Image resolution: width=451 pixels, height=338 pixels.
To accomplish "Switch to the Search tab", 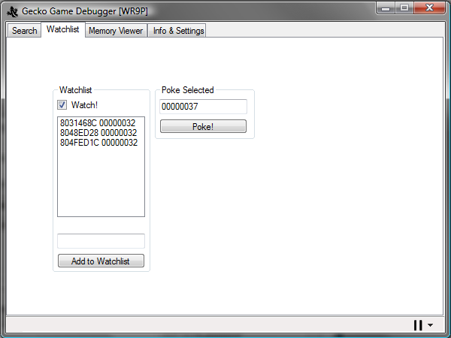I will (x=24, y=31).
